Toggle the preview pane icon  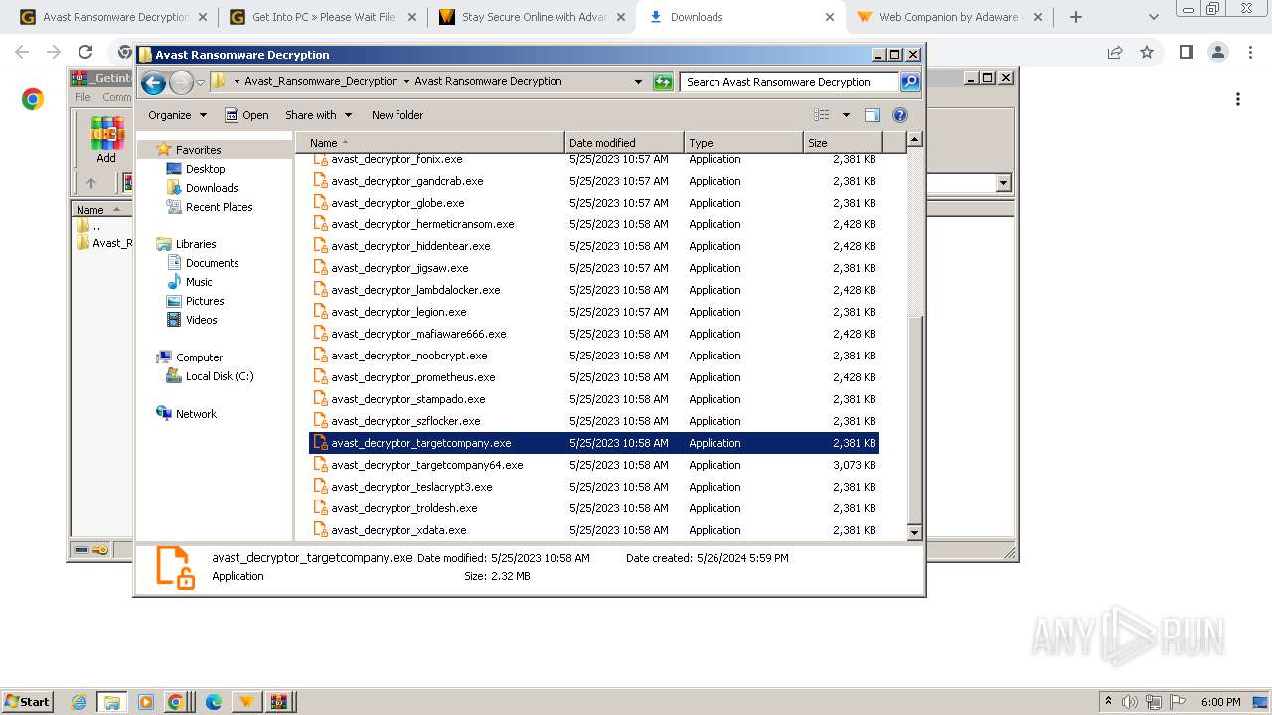click(872, 115)
